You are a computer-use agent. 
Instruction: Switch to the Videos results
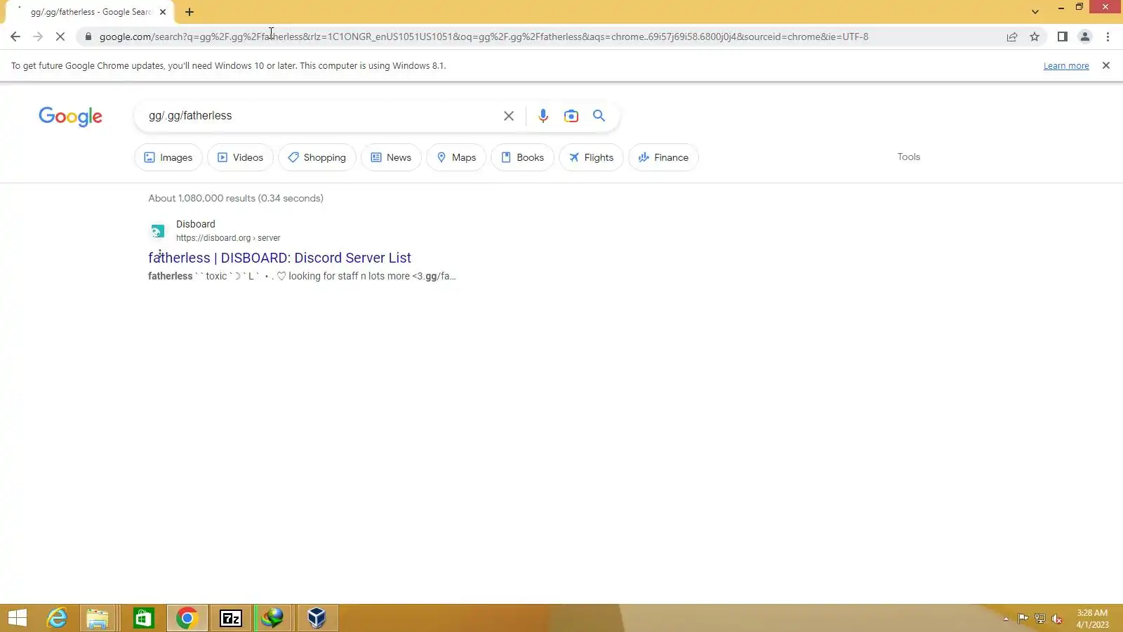(240, 157)
